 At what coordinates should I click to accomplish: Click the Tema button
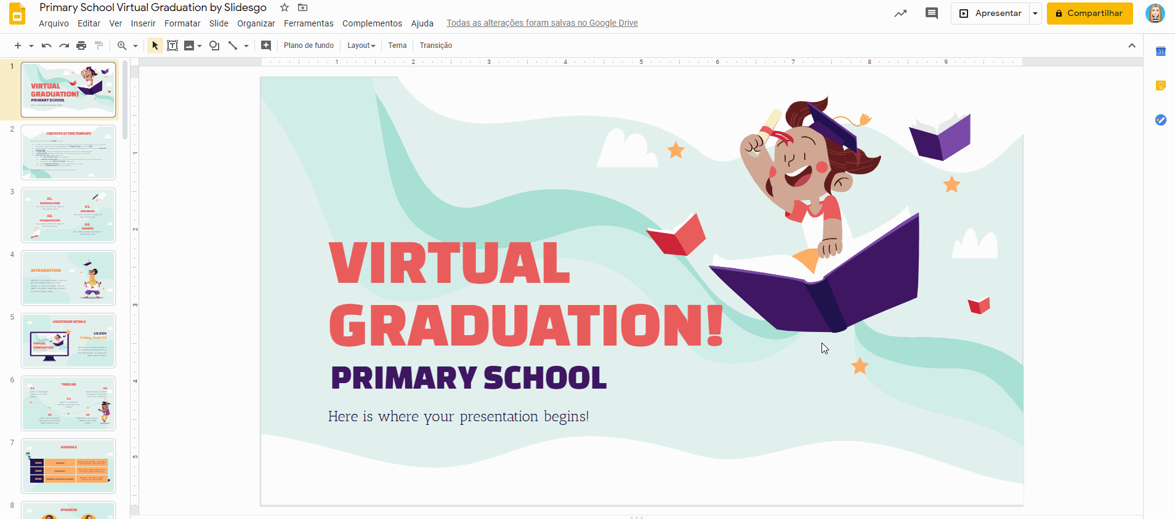(397, 46)
